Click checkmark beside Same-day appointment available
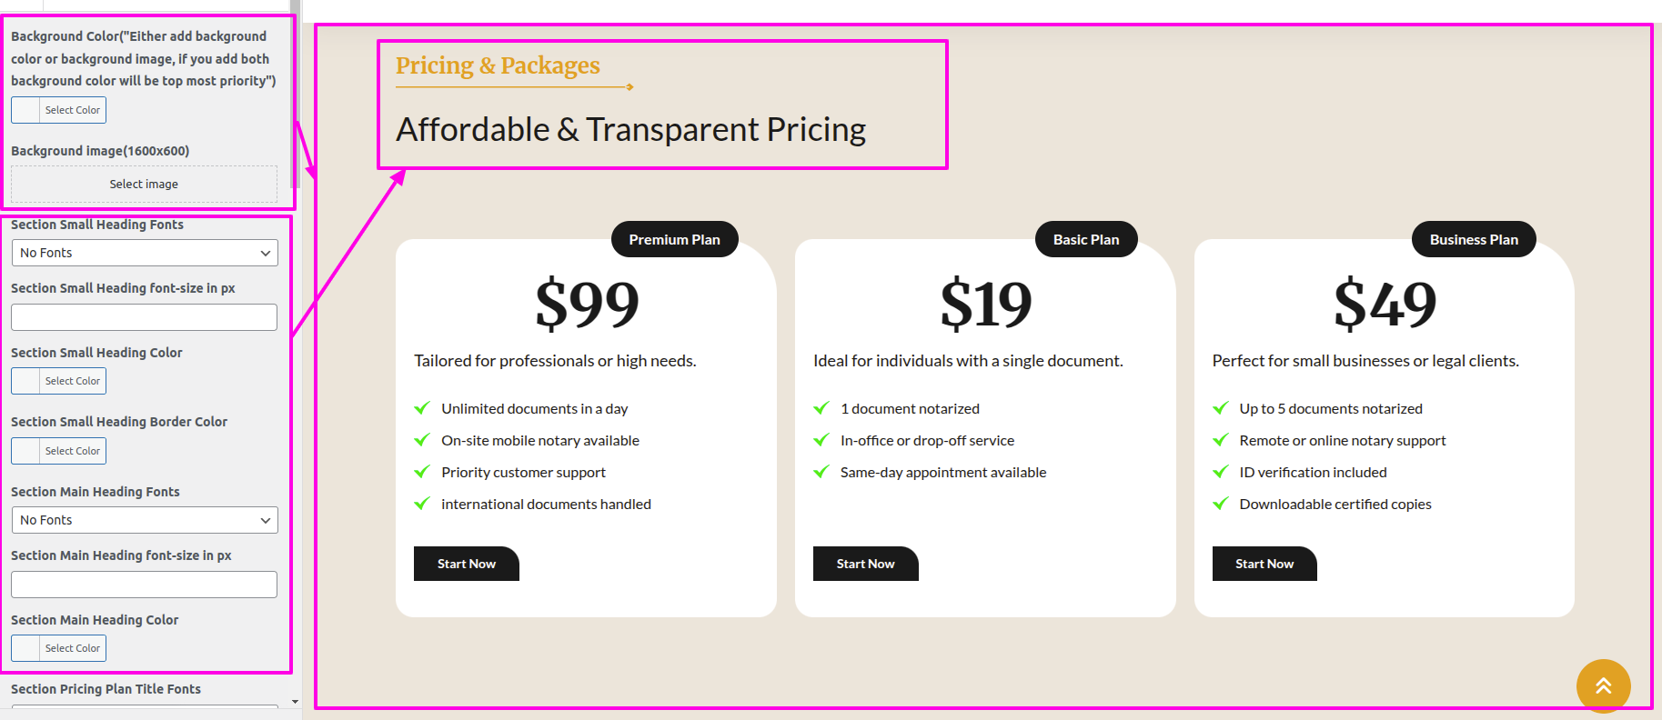1662x720 pixels. click(821, 472)
